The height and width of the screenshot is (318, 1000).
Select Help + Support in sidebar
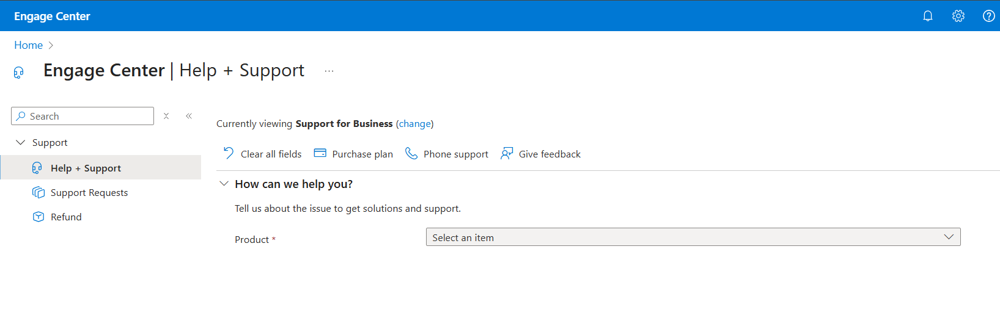click(x=101, y=167)
